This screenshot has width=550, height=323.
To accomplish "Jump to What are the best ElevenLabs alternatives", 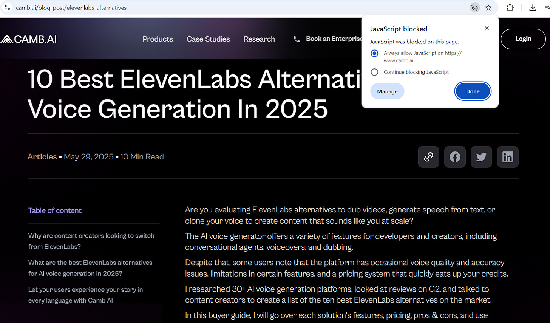I will pos(90,268).
